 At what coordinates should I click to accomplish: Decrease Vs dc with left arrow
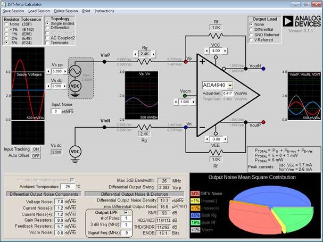(48, 86)
